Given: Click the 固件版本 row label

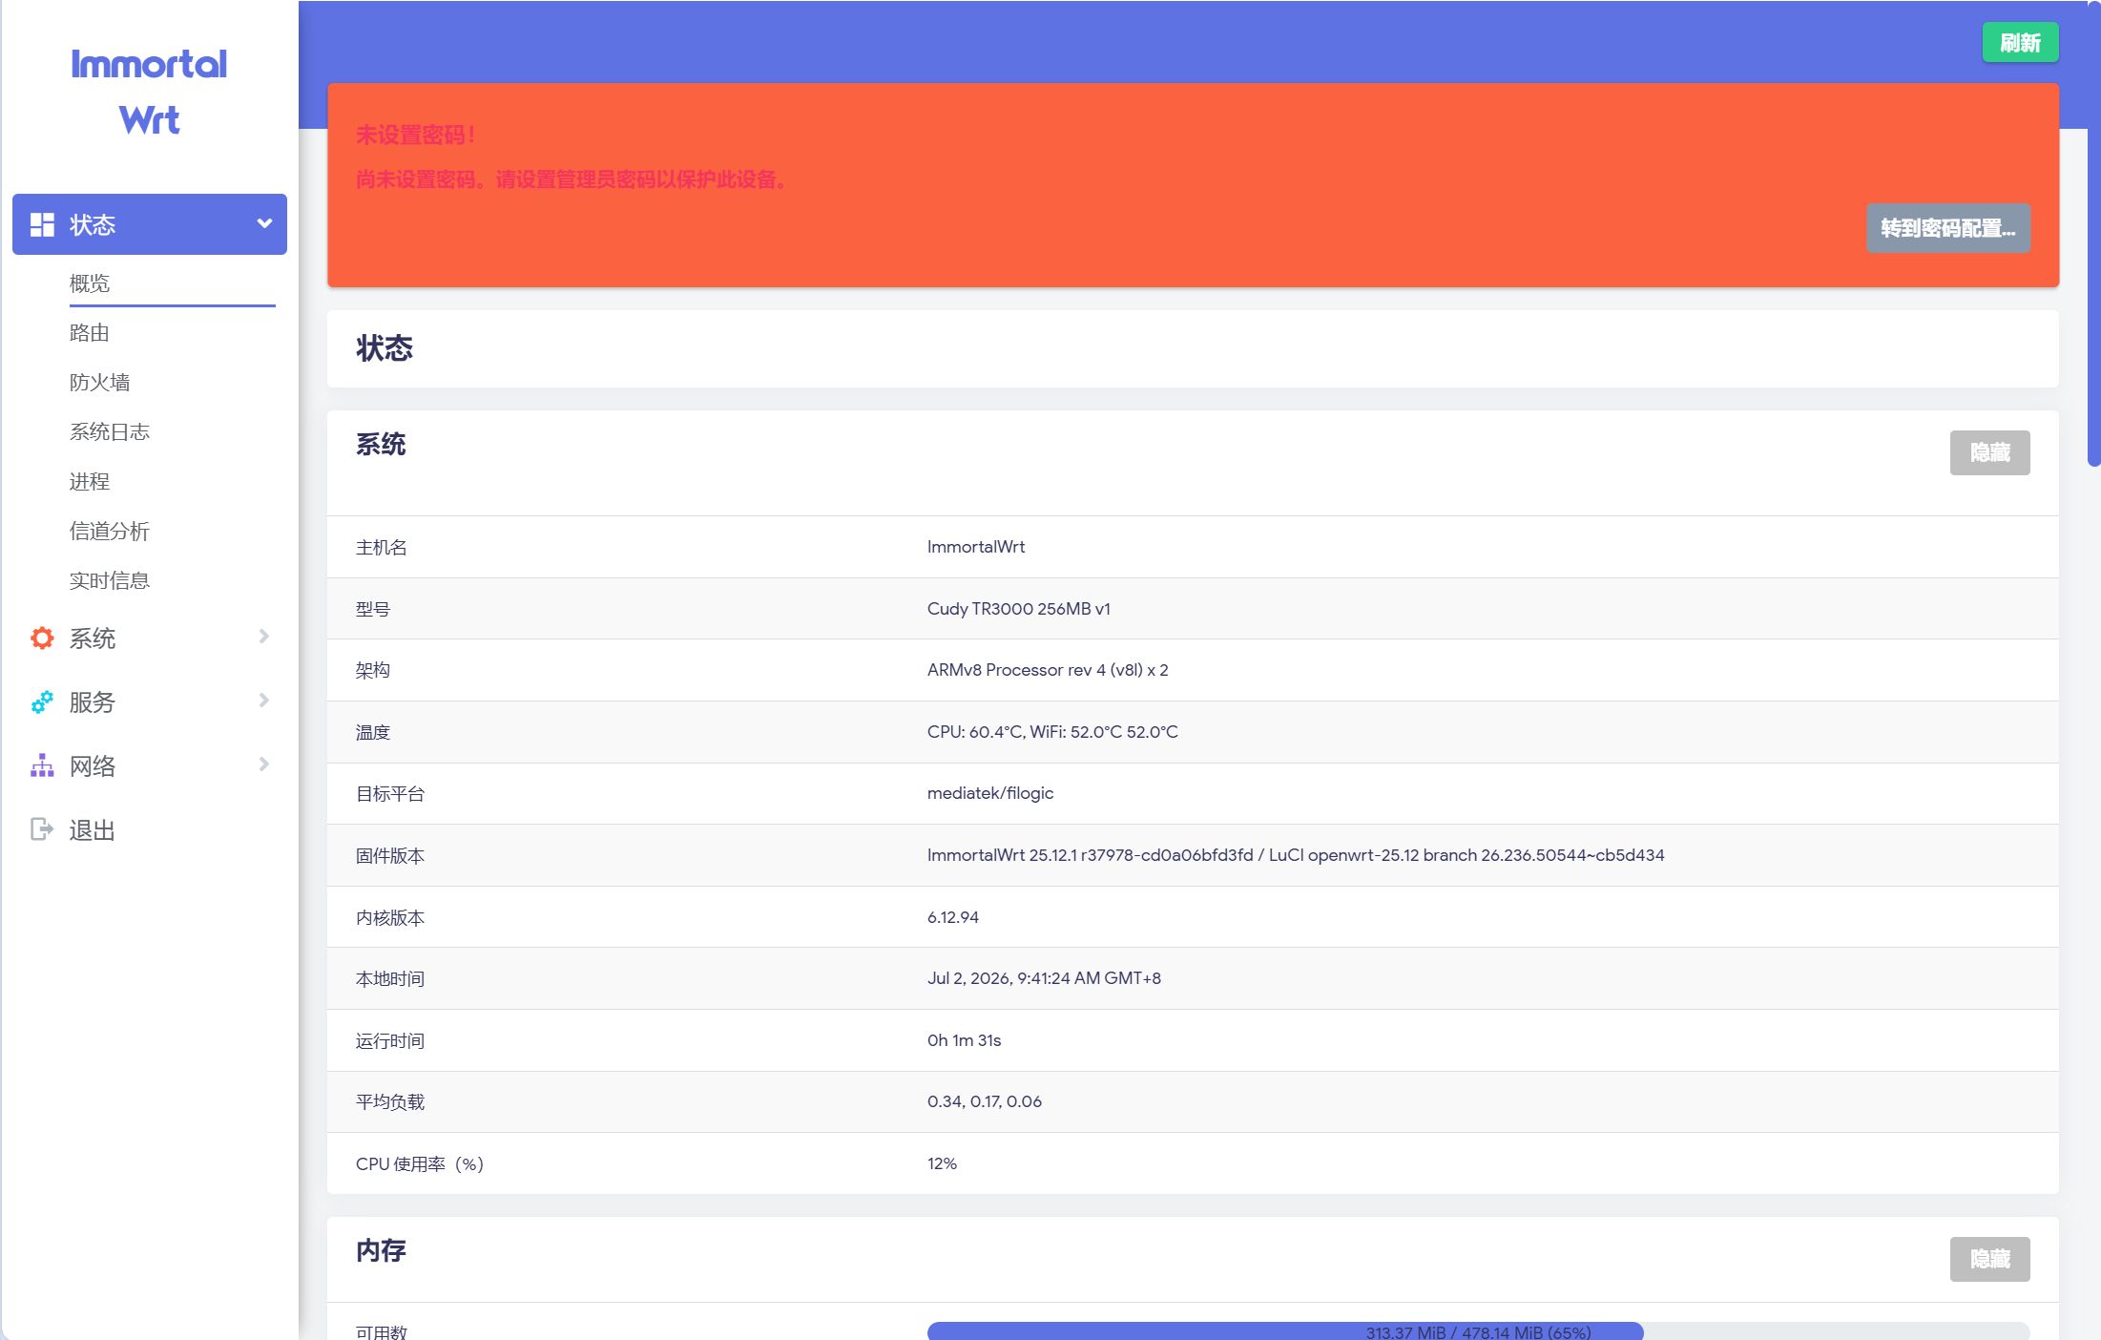Looking at the screenshot, I should [x=390, y=855].
